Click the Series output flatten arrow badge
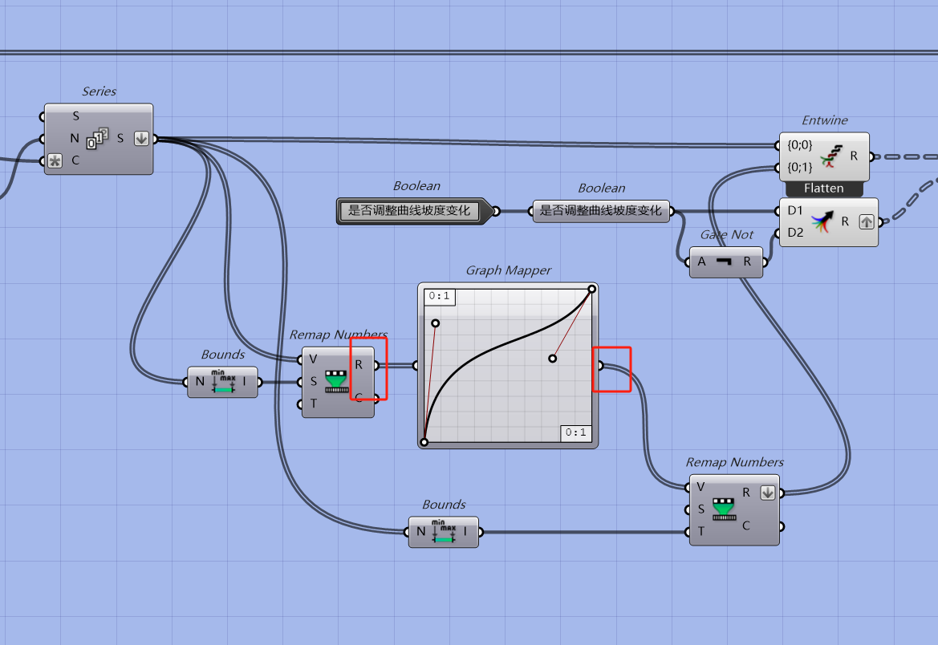The width and height of the screenshot is (938, 645). (x=141, y=139)
